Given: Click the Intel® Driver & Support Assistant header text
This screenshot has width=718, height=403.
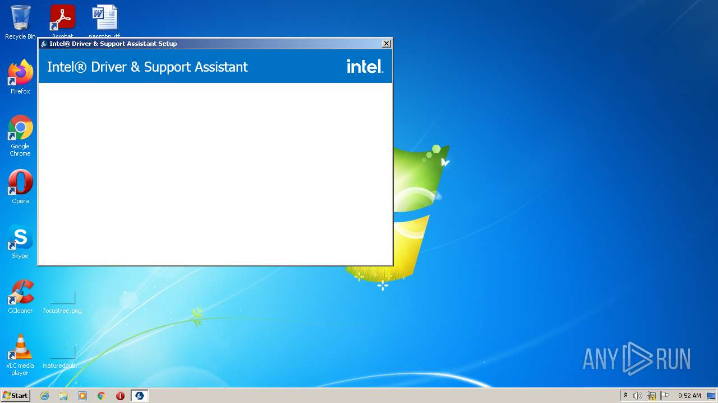Looking at the screenshot, I should 148,67.
